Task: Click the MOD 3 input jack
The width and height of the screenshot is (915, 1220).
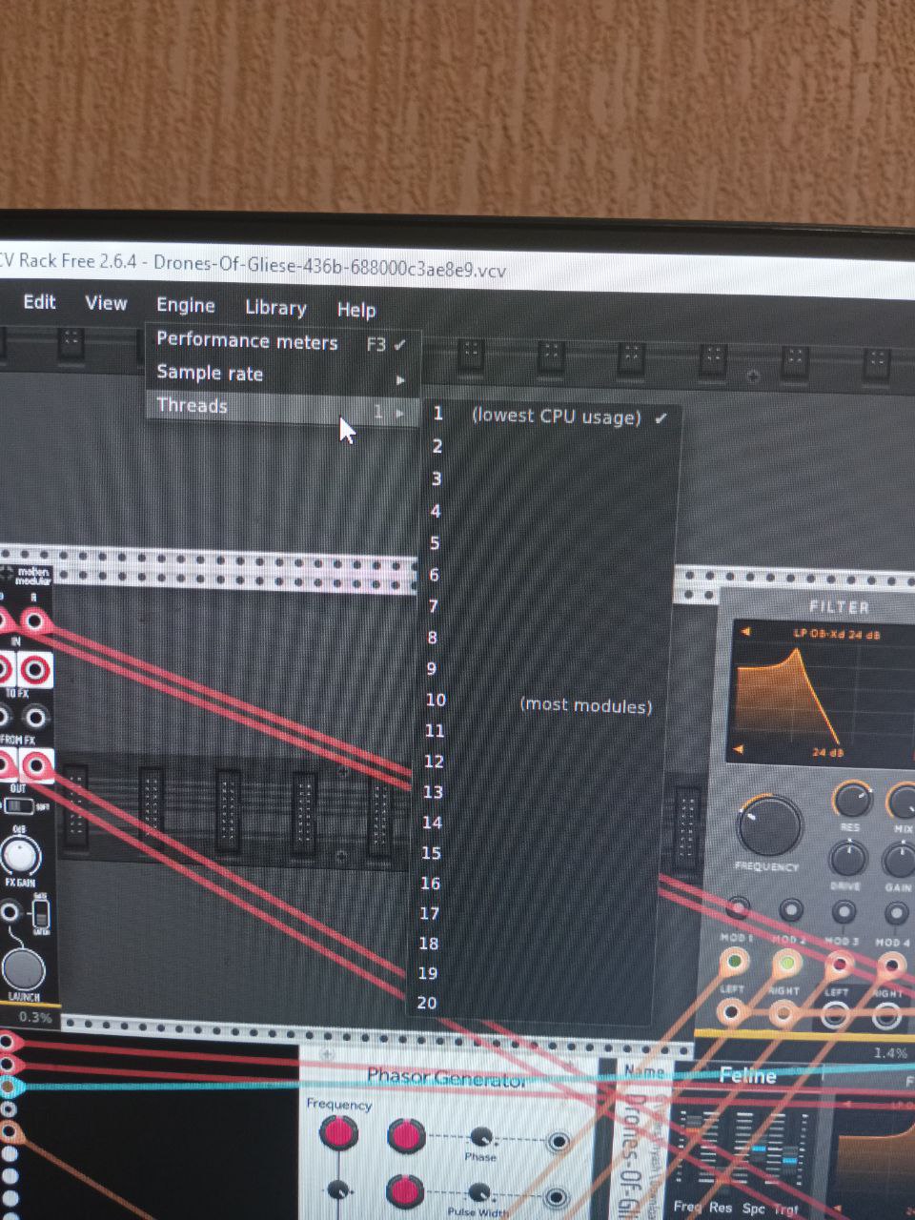Action: tap(840, 966)
